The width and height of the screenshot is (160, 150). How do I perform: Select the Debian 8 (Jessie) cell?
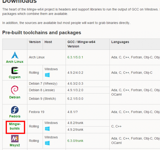(42, 90)
